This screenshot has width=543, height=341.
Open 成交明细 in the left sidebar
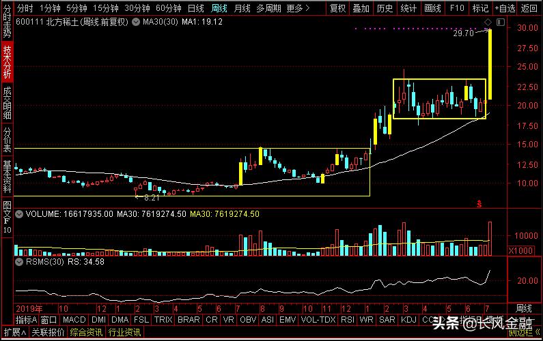point(7,102)
